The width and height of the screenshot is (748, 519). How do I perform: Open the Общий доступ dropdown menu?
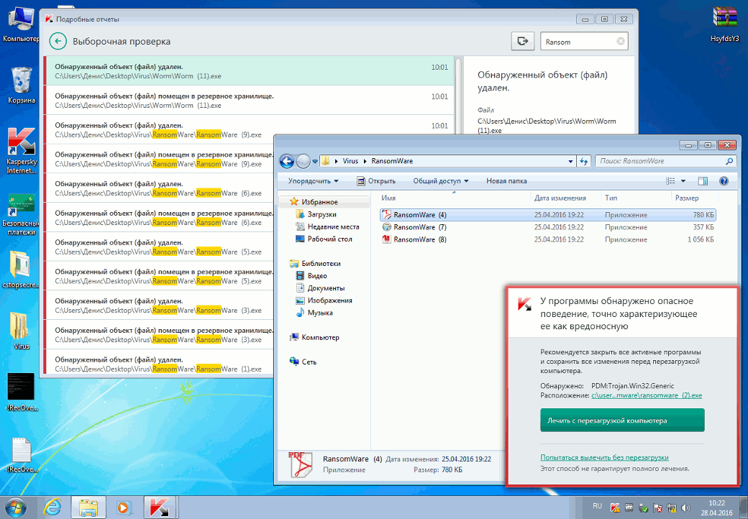tap(440, 181)
